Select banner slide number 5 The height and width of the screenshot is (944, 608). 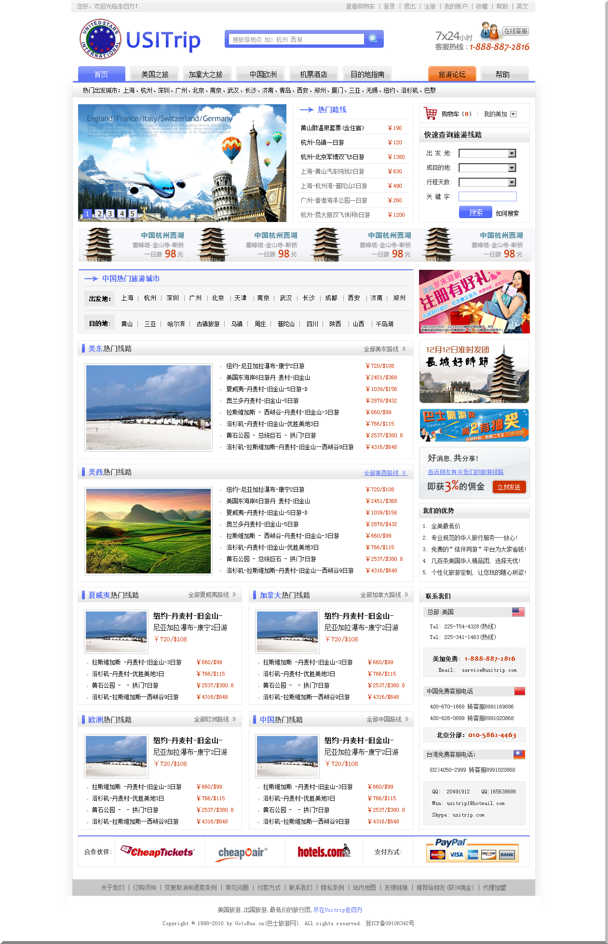click(x=132, y=213)
